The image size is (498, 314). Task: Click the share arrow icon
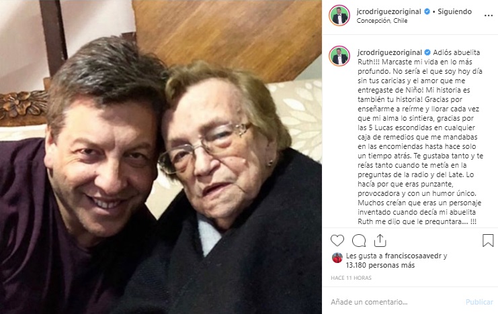coord(380,240)
